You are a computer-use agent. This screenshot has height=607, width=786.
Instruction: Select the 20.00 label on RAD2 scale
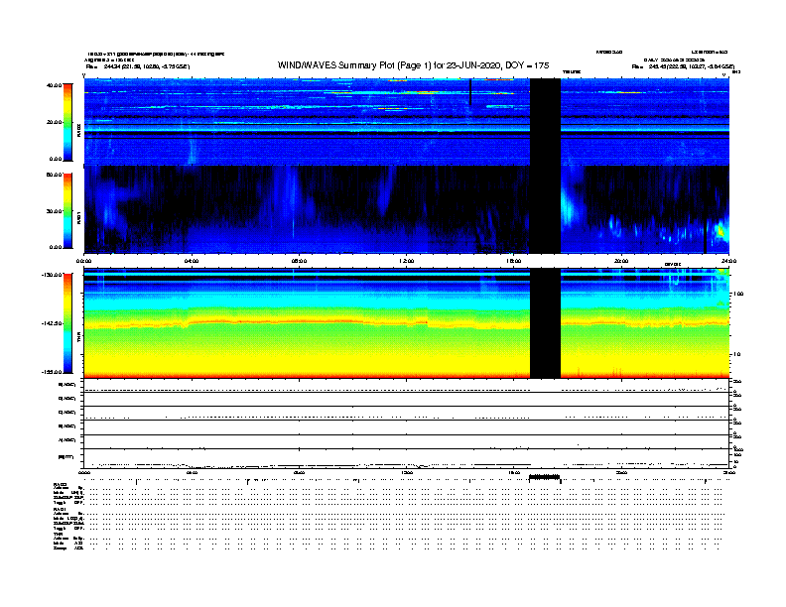tap(54, 122)
